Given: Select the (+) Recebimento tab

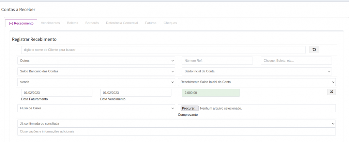Looking at the screenshot, I should 21,23.
